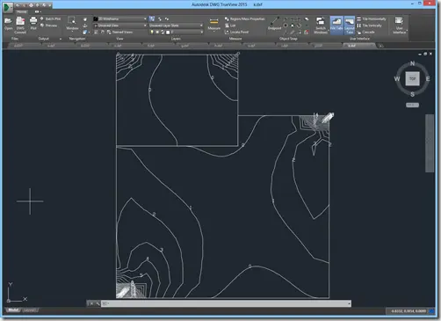441x321 pixels.
Task: Click the ViewCube S compass letter
Action: 412,94
